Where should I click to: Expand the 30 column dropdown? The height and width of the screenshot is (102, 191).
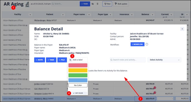point(187,15)
